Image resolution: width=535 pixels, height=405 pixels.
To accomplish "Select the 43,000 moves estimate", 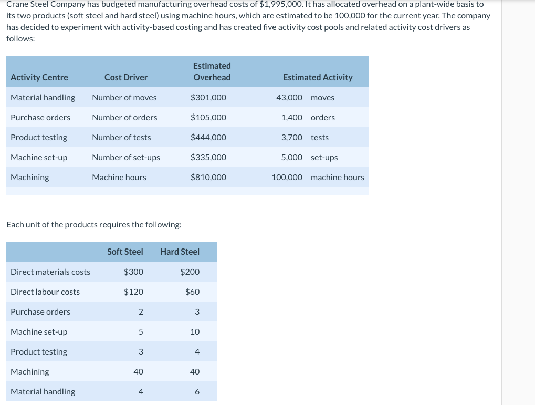I will coord(289,97).
